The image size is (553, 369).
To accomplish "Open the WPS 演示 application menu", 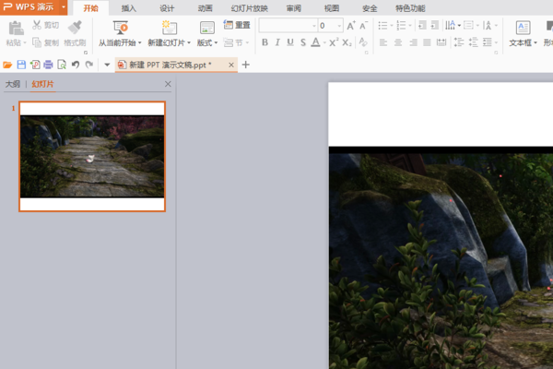I will click(x=33, y=7).
